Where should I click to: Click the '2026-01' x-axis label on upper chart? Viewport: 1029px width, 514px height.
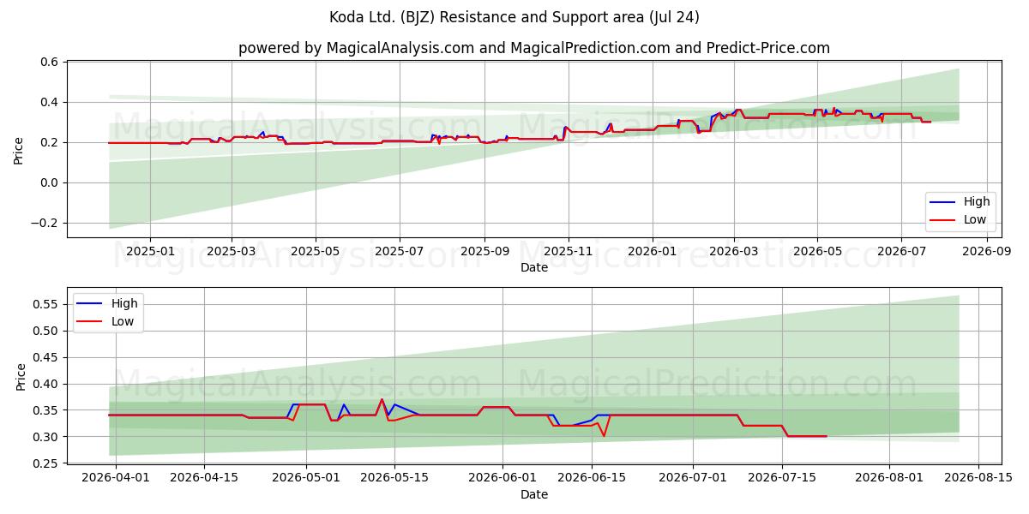pyautogui.click(x=653, y=251)
